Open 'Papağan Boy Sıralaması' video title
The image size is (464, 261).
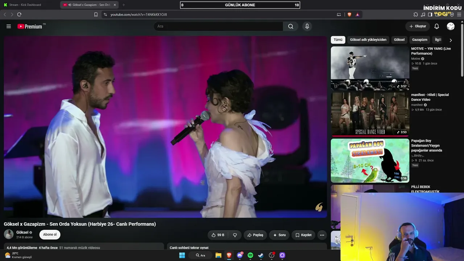[427, 145]
